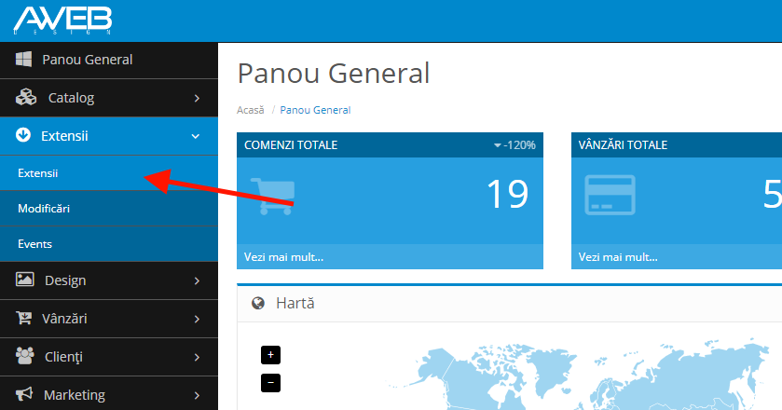This screenshot has width=782, height=410.
Task: Select the Events submenu item
Action: click(34, 244)
